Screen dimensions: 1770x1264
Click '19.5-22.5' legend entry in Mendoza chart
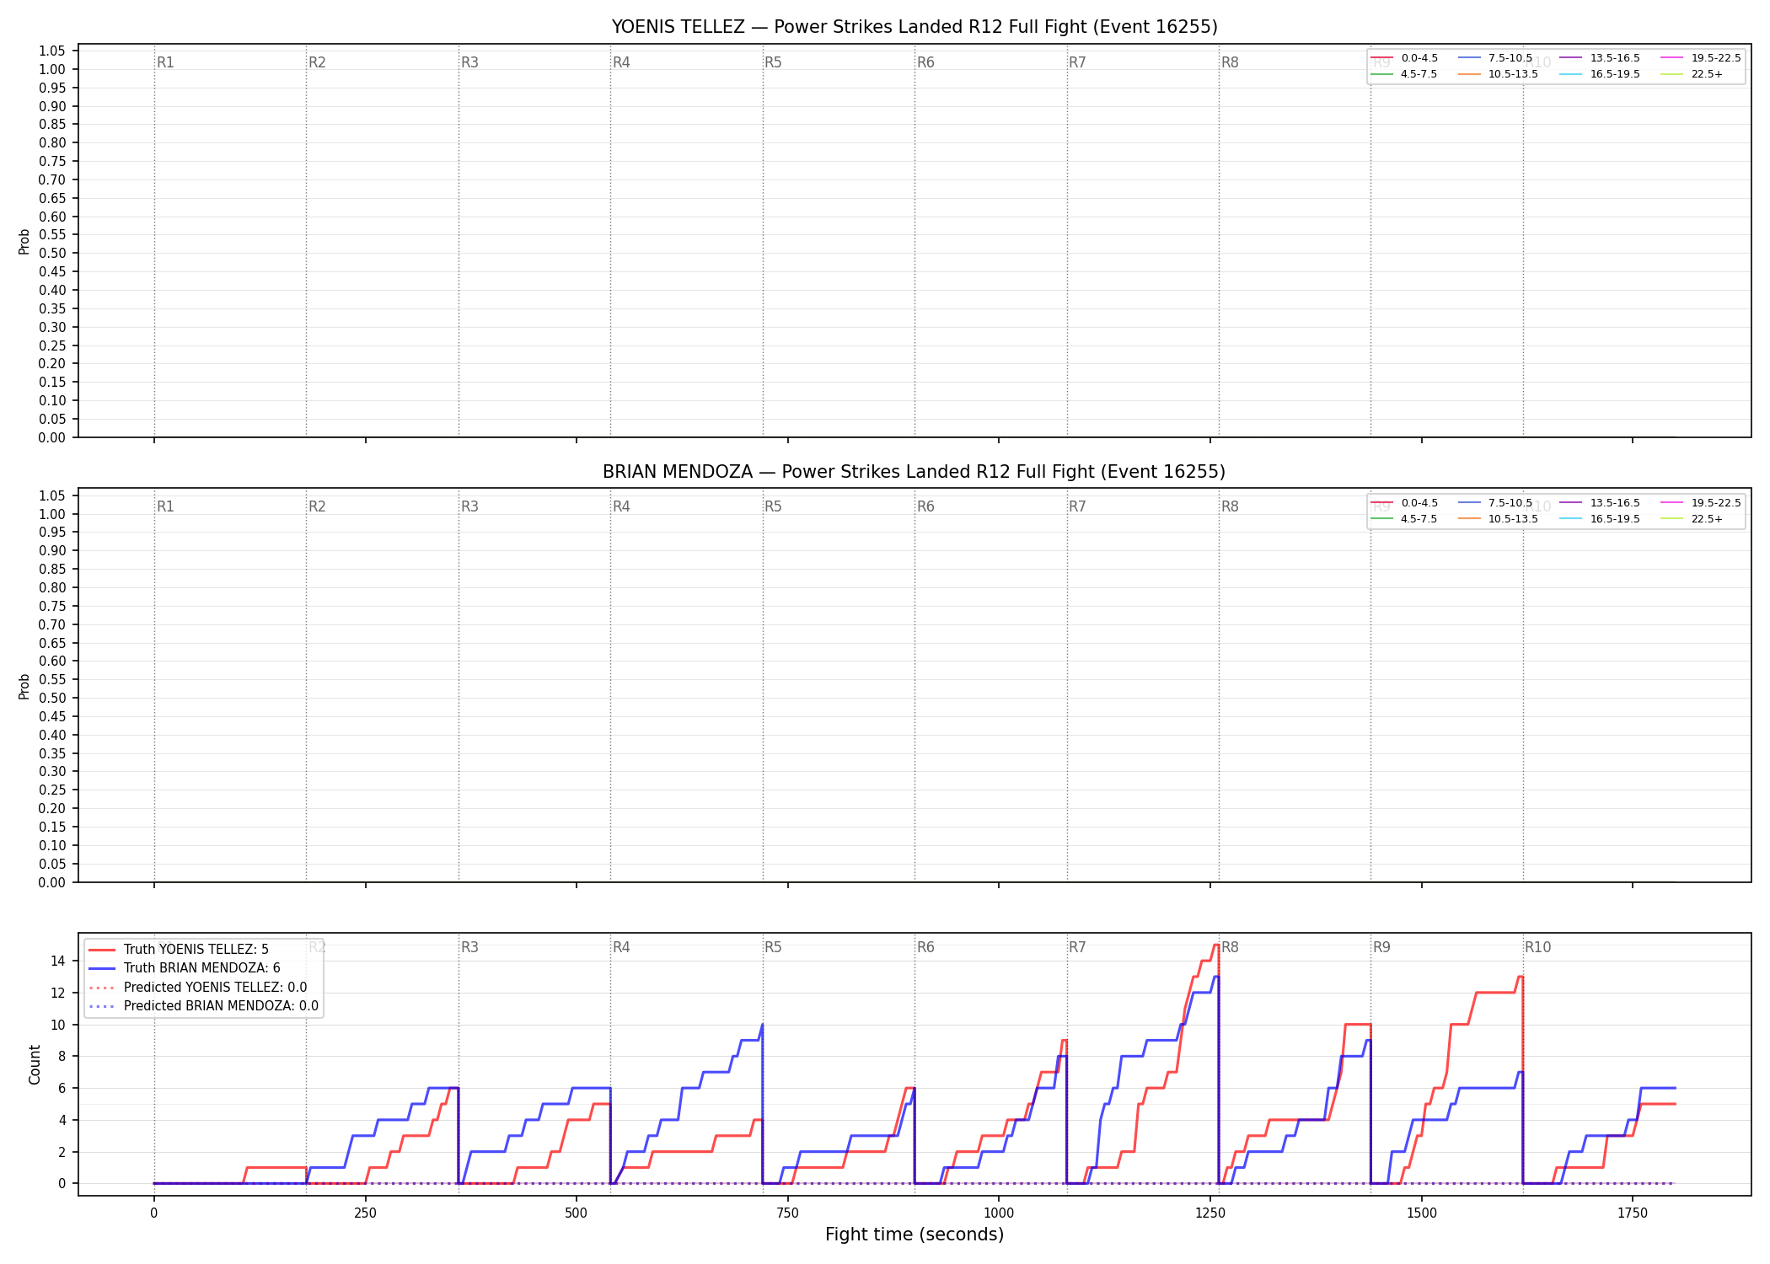1701,503
